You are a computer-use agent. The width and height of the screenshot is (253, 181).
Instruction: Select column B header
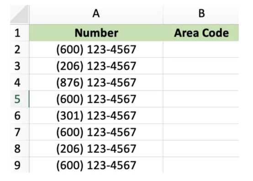pos(201,14)
